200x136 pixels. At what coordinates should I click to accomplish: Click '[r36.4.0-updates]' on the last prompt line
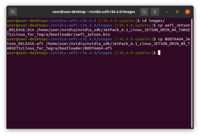pyautogui.click(x=134, y=53)
